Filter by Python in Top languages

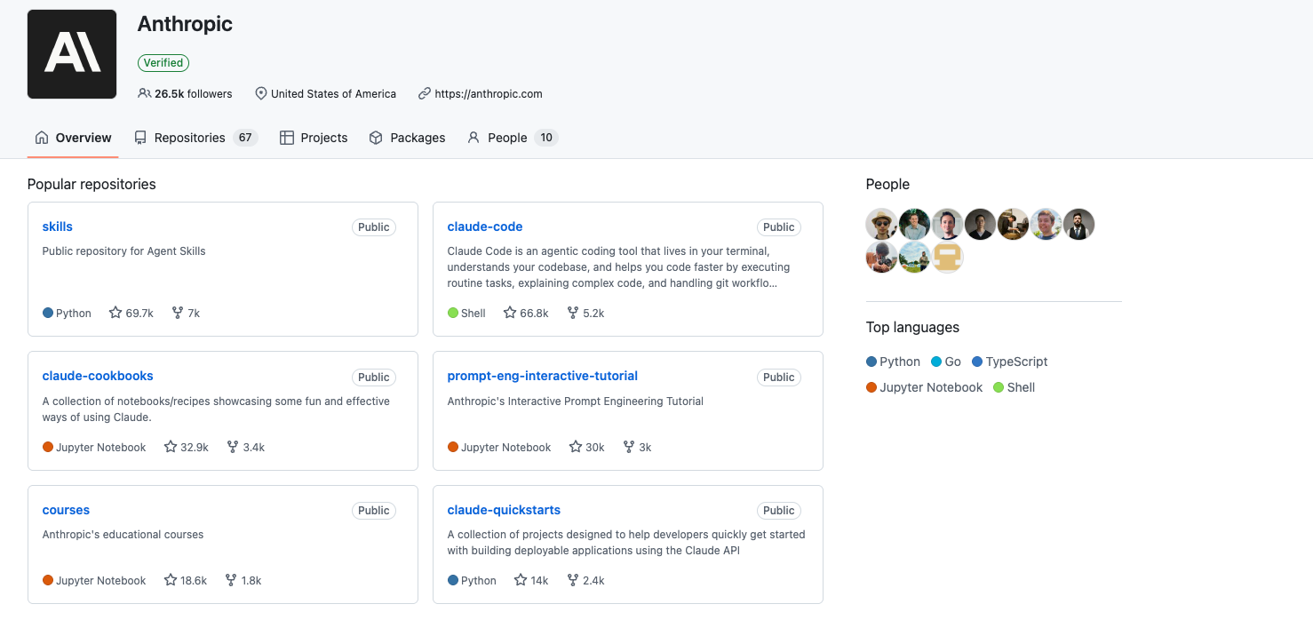(x=894, y=362)
